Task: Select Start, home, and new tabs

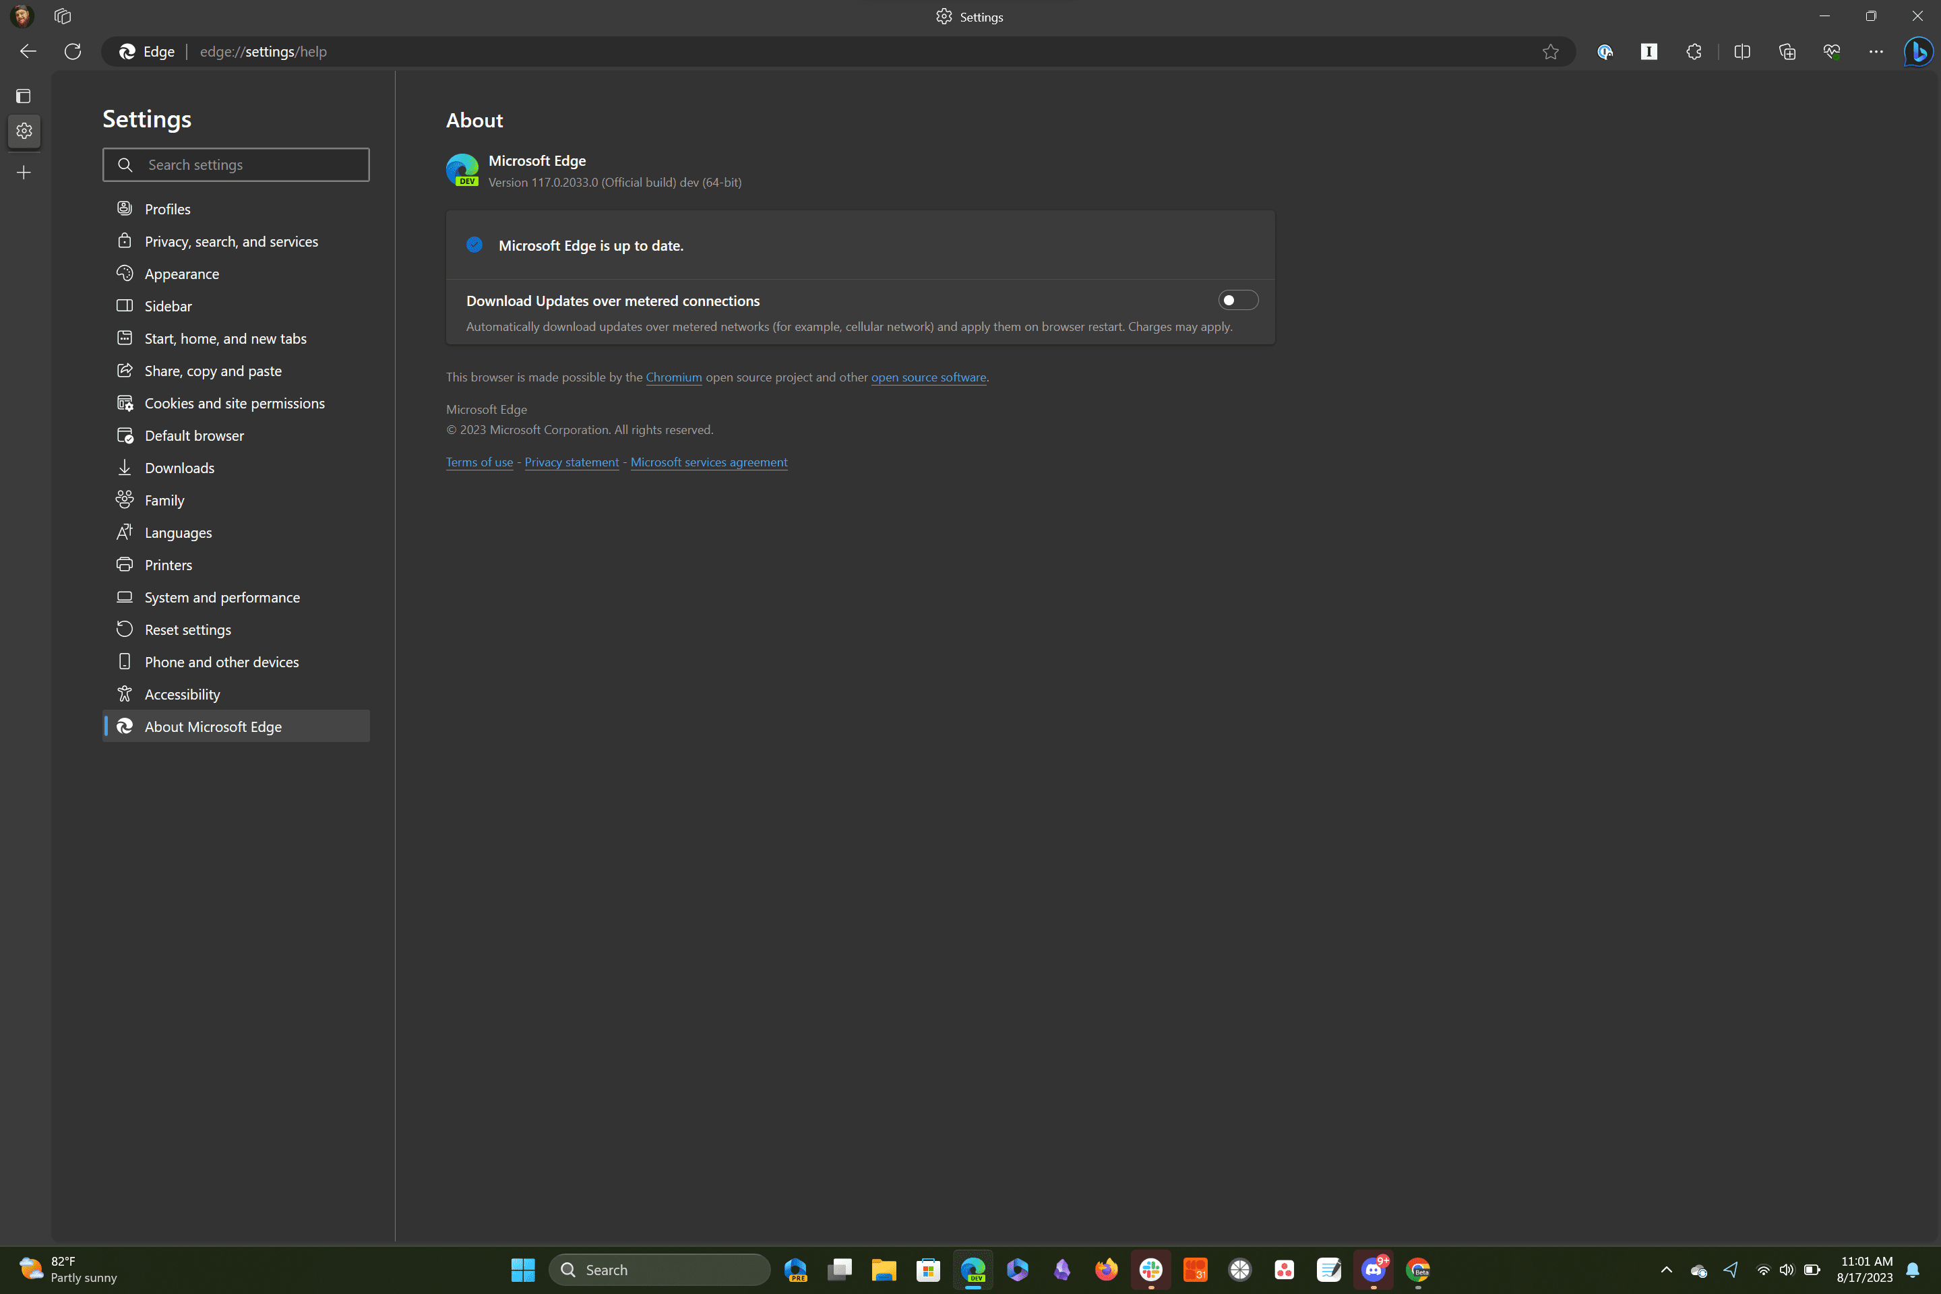Action: coord(236,338)
